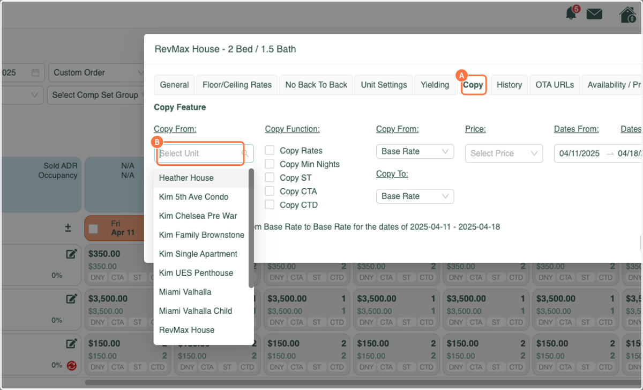Click the plus-minus symbol
This screenshot has height=390, width=643.
[x=68, y=228]
